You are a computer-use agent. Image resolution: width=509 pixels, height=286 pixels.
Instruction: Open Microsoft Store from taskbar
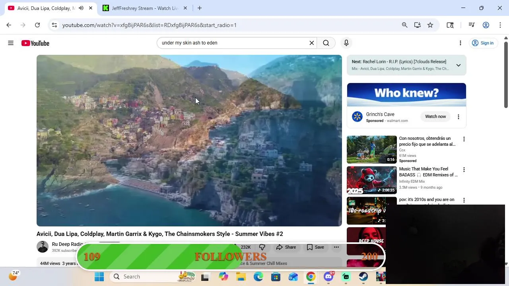click(x=276, y=276)
